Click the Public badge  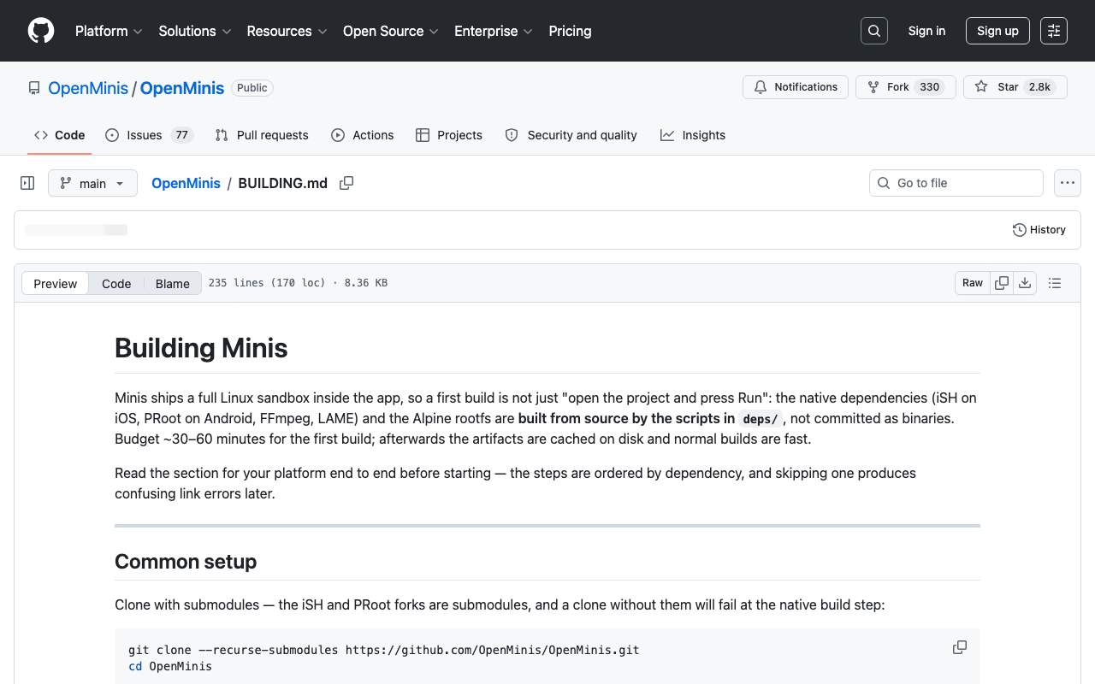click(x=252, y=88)
